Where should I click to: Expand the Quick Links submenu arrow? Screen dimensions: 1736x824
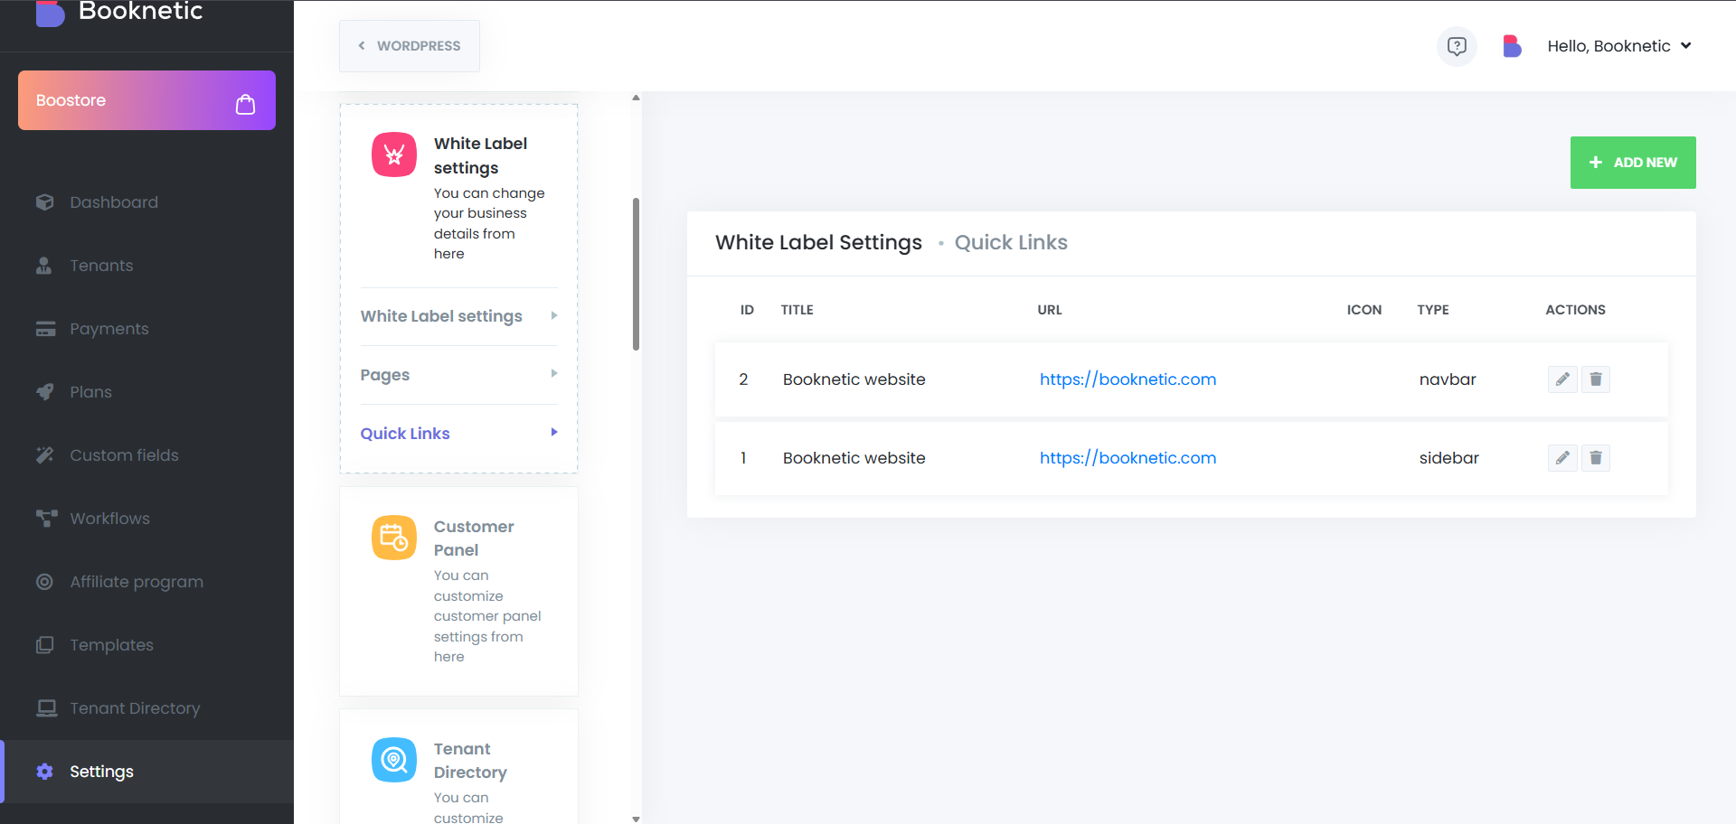(x=554, y=432)
